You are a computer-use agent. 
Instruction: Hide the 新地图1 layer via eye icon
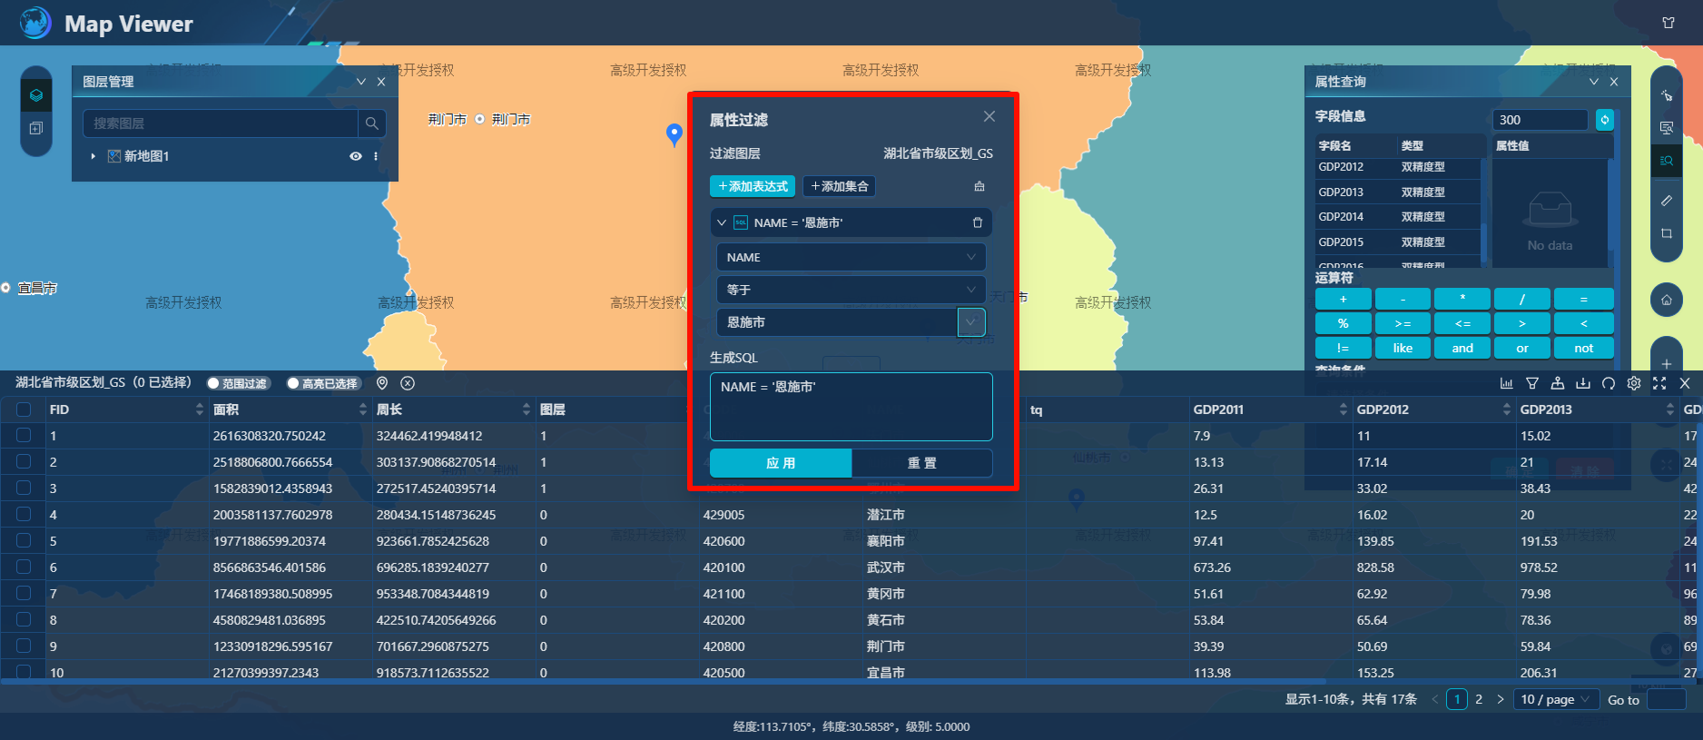(356, 156)
